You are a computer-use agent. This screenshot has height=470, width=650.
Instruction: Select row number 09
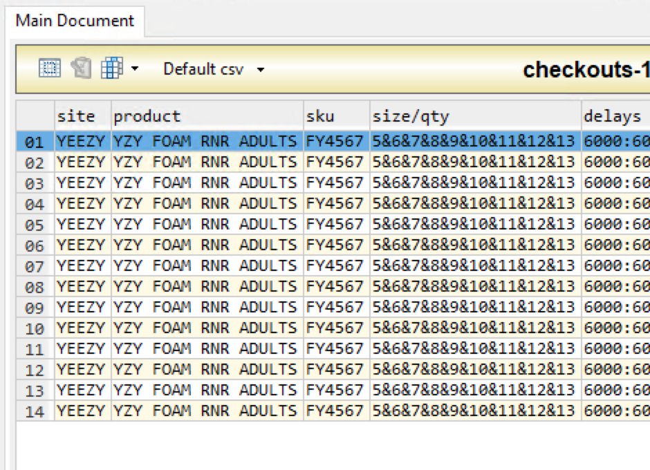[x=35, y=307]
